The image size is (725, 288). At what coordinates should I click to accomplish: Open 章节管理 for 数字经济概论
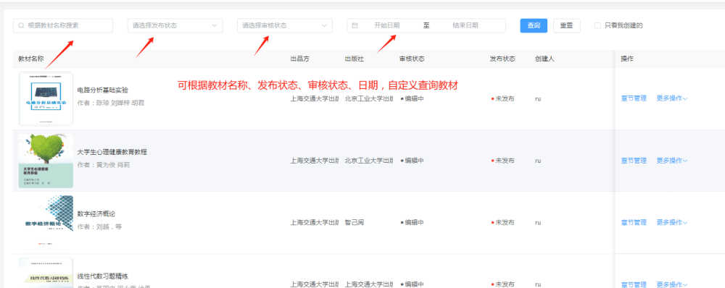(634, 222)
